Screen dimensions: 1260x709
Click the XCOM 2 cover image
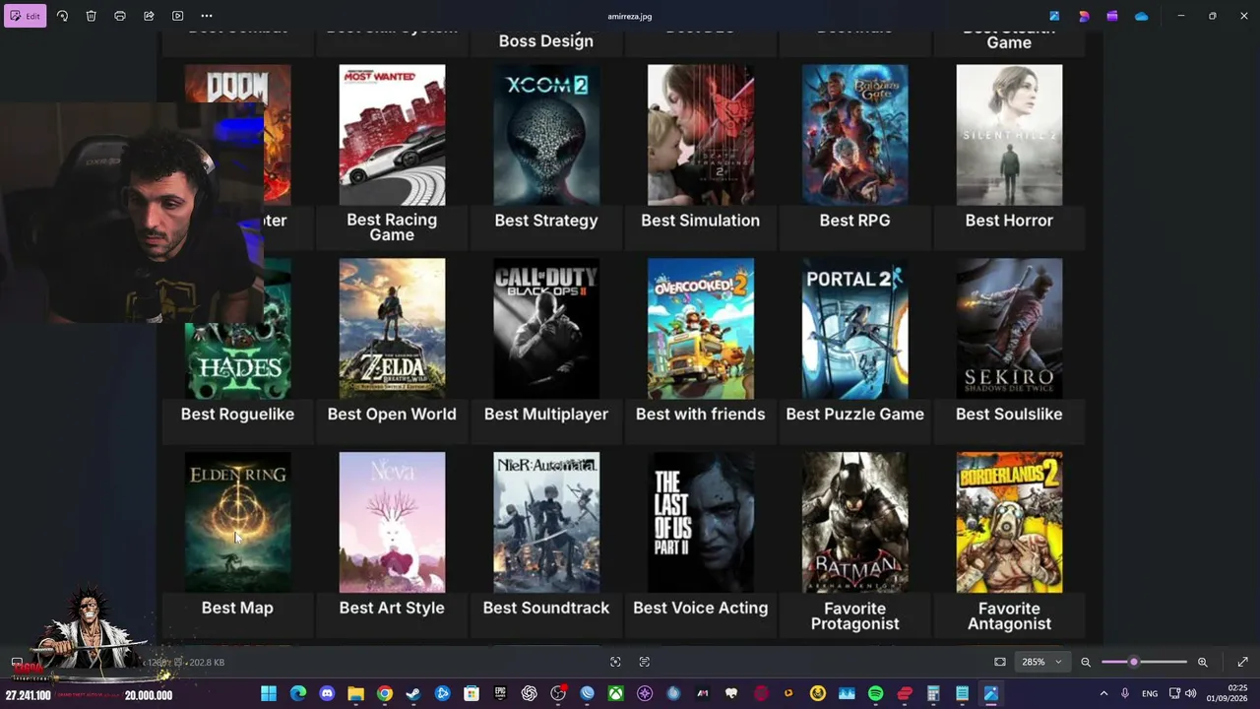pos(546,135)
